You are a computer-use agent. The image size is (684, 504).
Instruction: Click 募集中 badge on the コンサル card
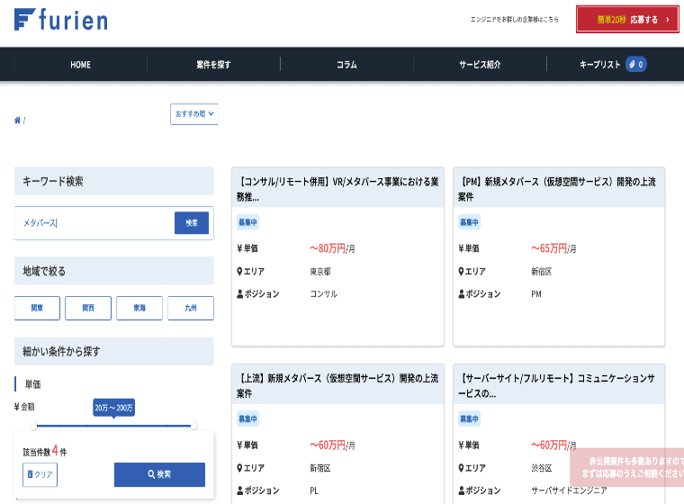pyautogui.click(x=247, y=222)
